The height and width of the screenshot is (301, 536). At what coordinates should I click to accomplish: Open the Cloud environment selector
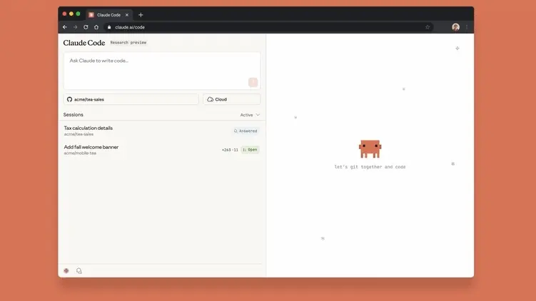pos(232,99)
